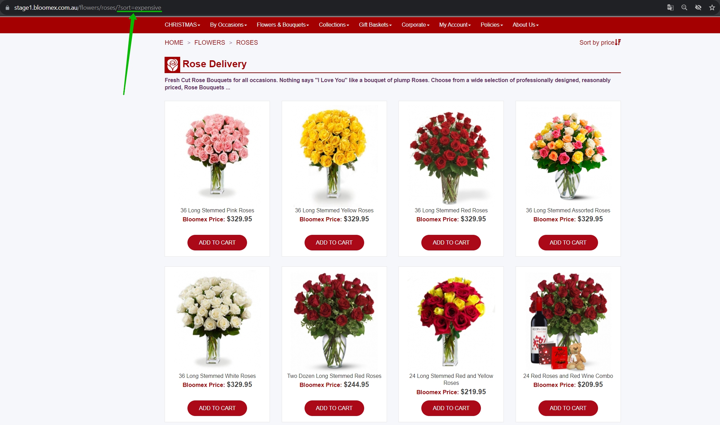Image resolution: width=720 pixels, height=425 pixels.
Task: Expand the My Account menu
Action: (455, 25)
